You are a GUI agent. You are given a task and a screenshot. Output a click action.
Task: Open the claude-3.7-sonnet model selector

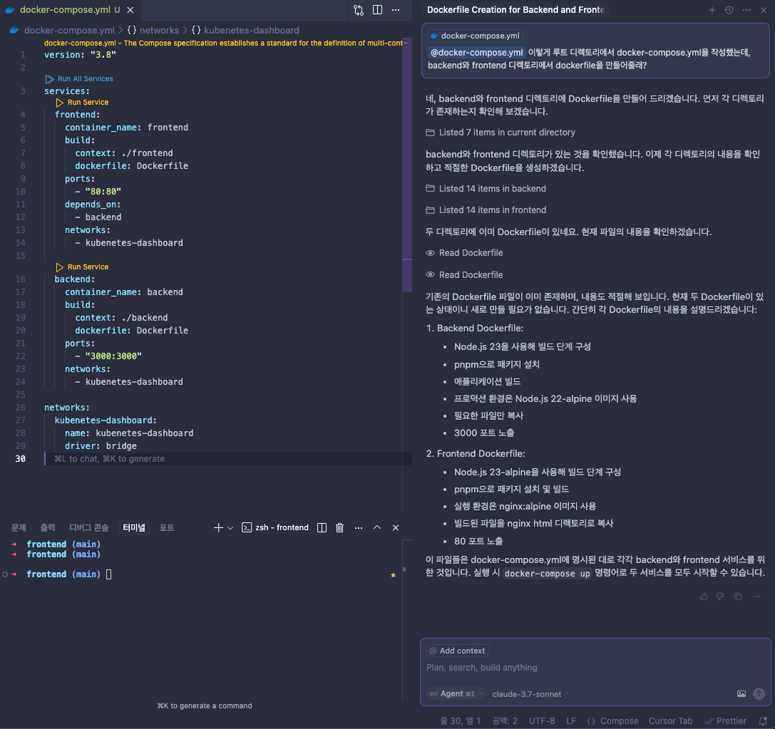click(x=530, y=694)
